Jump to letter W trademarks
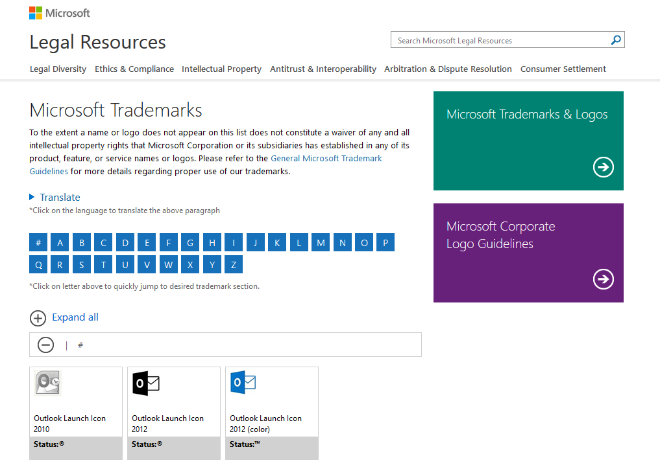 coord(168,264)
